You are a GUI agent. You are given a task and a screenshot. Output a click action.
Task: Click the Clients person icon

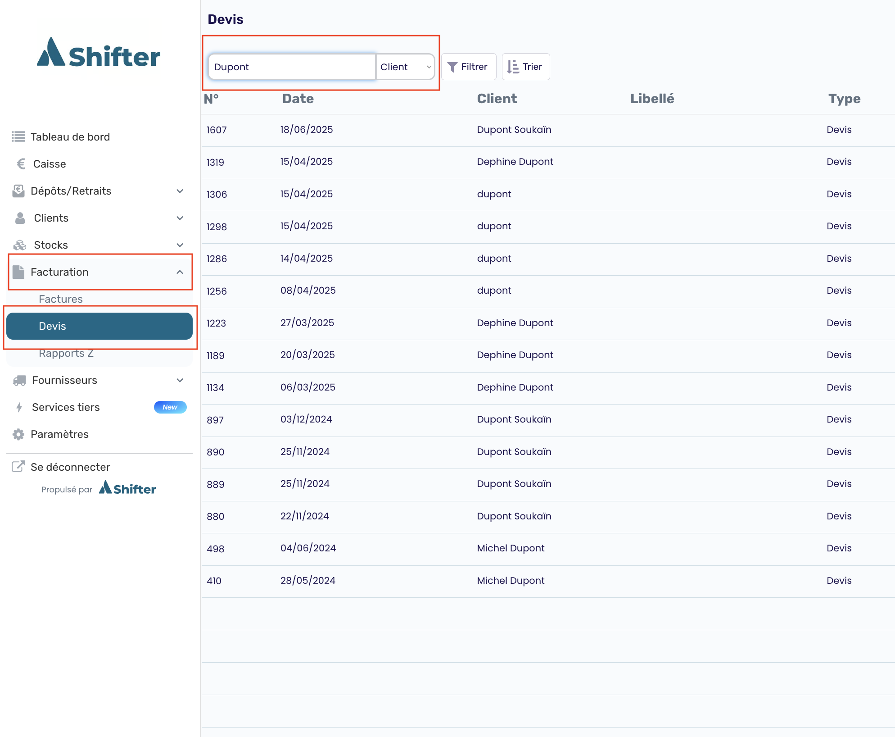pyautogui.click(x=20, y=218)
